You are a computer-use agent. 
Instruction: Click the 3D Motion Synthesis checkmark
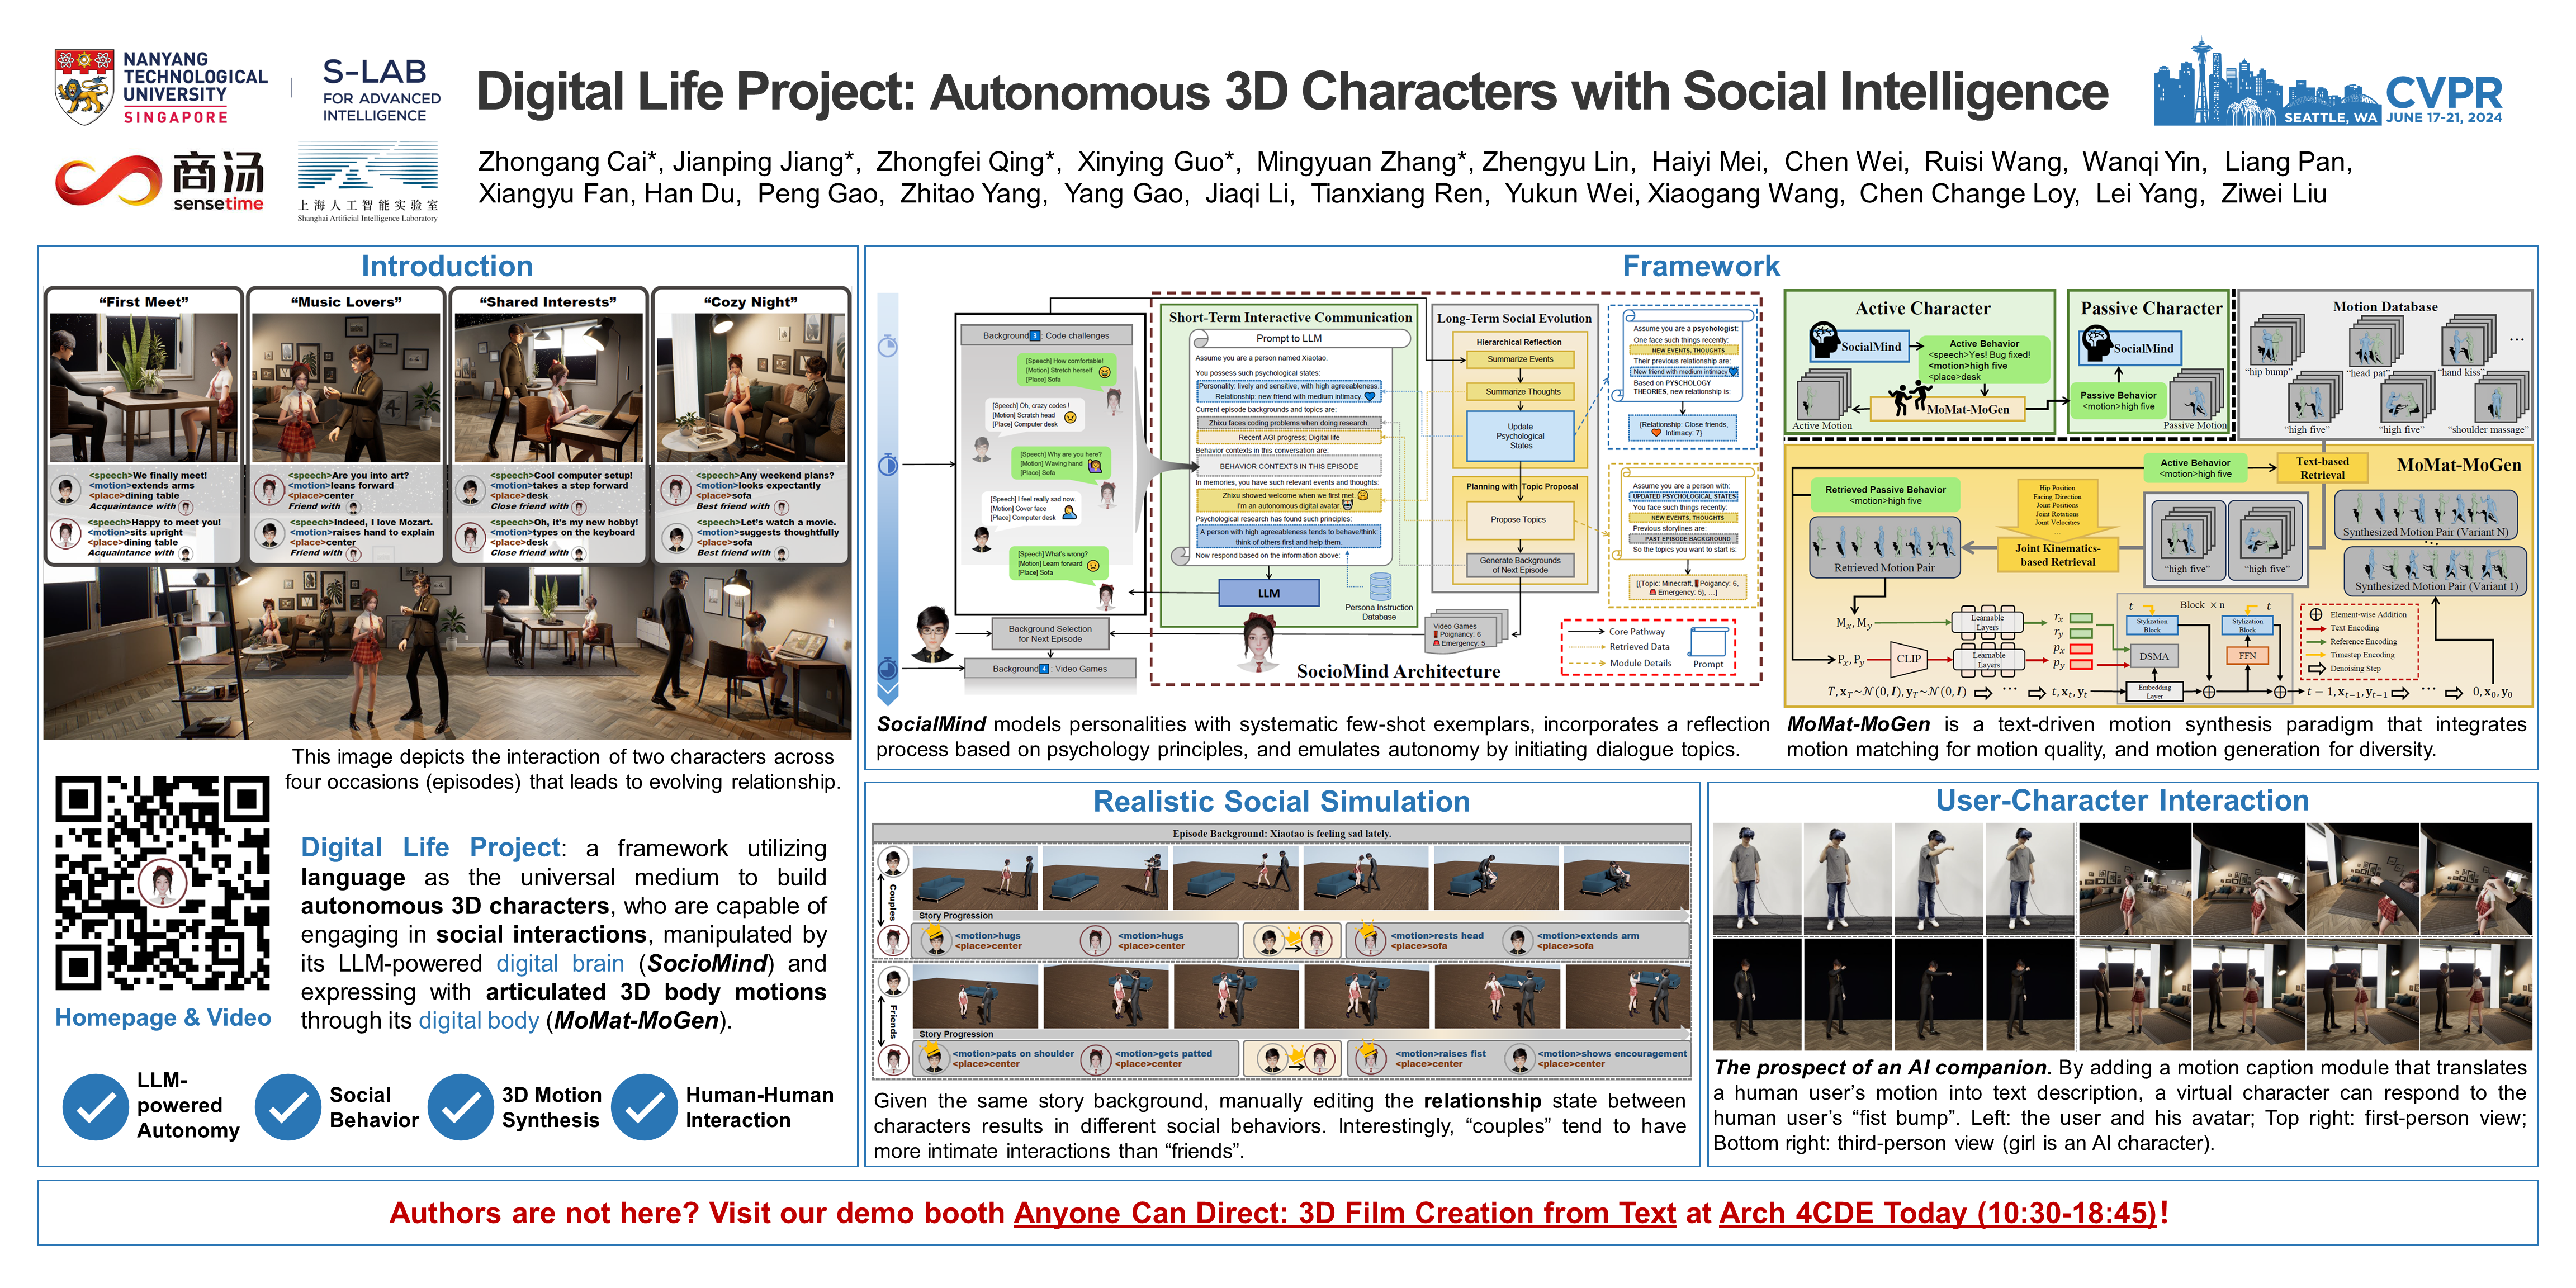coord(460,1106)
